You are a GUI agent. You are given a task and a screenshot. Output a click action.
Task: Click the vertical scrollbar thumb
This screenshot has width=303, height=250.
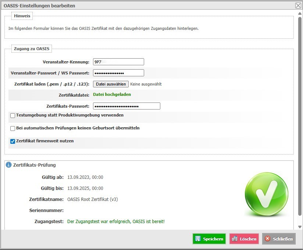(x=300, y=116)
